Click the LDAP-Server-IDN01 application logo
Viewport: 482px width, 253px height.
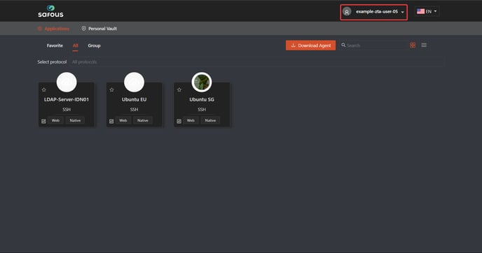(x=67, y=82)
